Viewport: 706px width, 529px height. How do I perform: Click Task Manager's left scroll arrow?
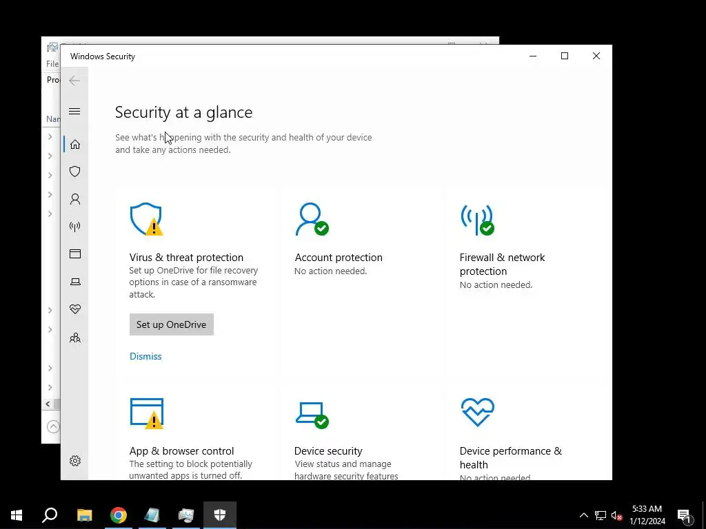[48, 404]
